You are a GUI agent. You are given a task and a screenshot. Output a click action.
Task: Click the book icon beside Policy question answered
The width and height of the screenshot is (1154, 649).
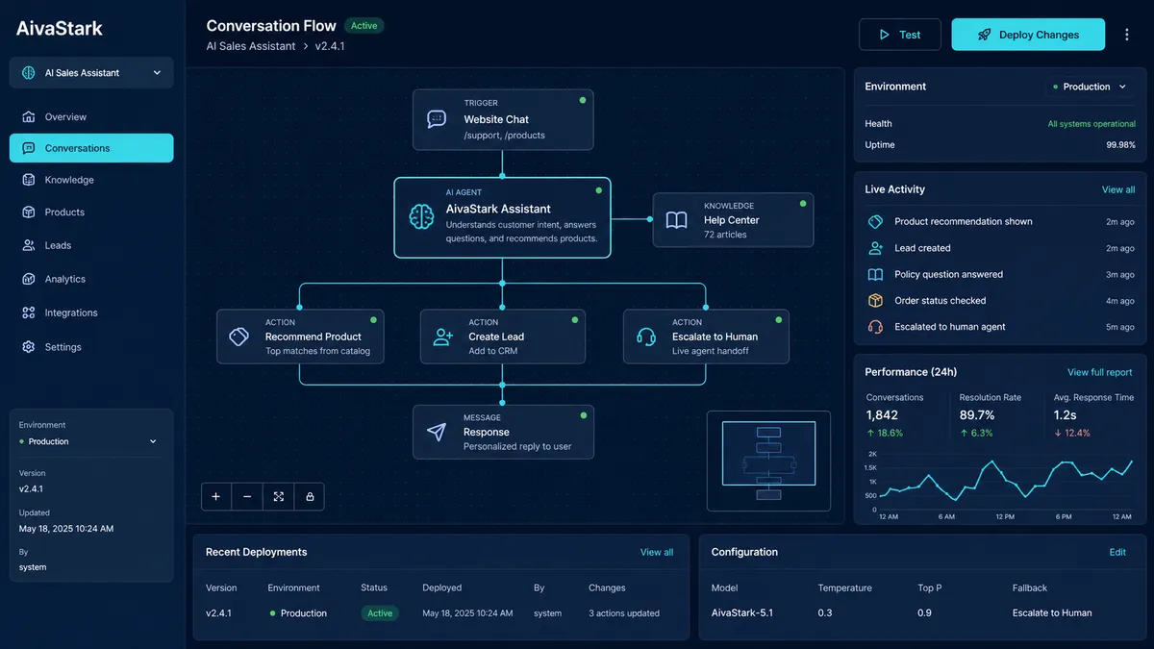tap(875, 274)
